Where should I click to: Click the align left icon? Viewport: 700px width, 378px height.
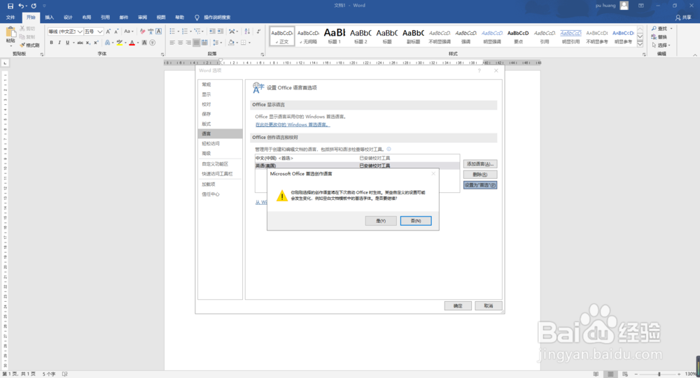pyautogui.click(x=172, y=43)
